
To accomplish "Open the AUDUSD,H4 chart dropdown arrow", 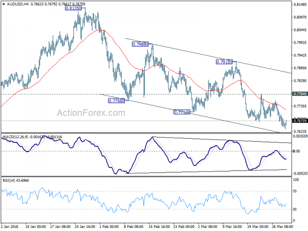I will [4, 4].
